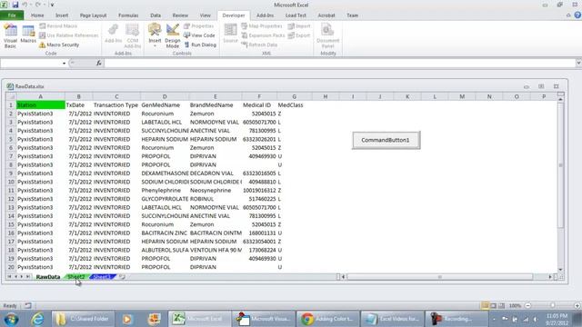Open Map Properties

coord(262,26)
